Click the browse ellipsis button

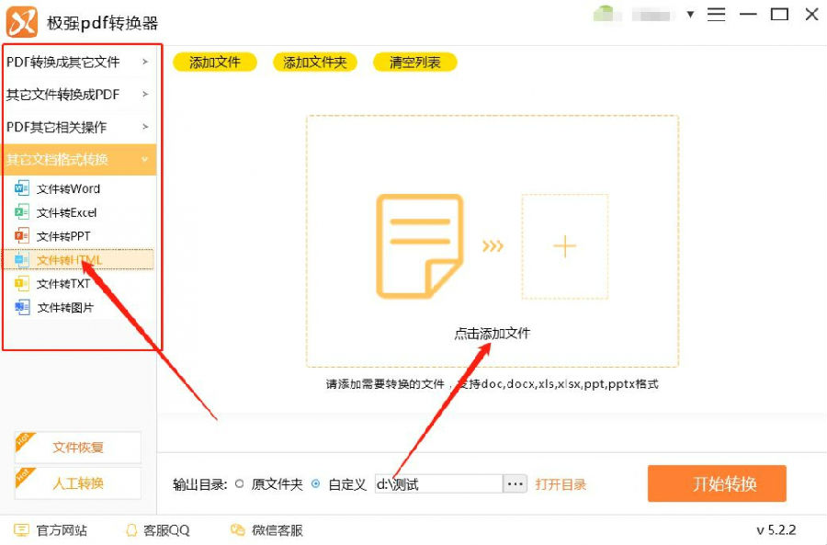[x=515, y=483]
